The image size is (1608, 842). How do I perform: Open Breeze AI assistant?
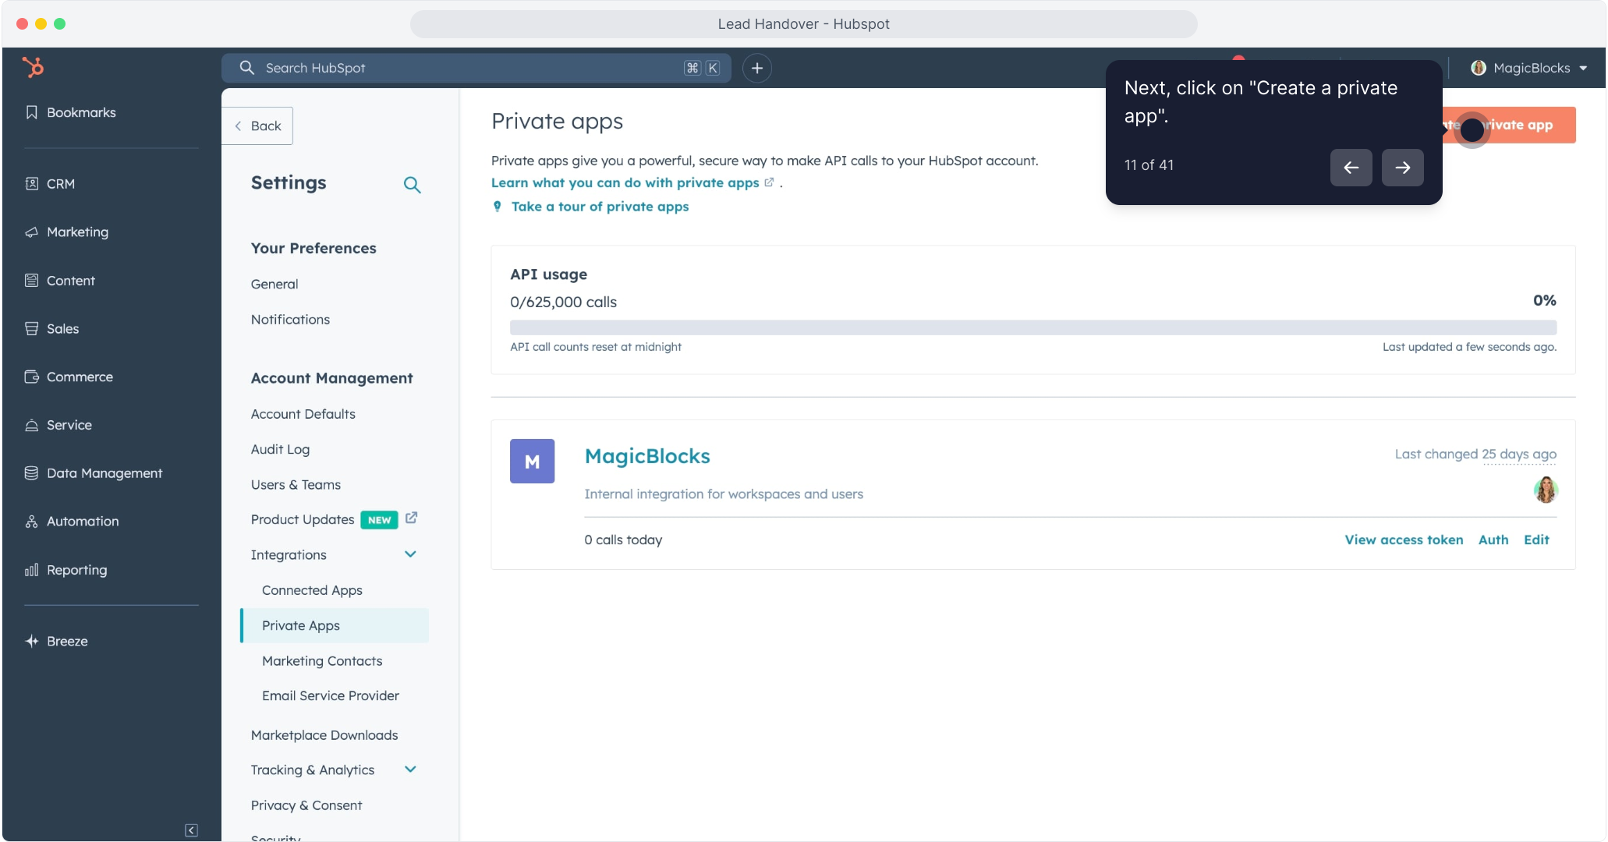[x=67, y=642]
